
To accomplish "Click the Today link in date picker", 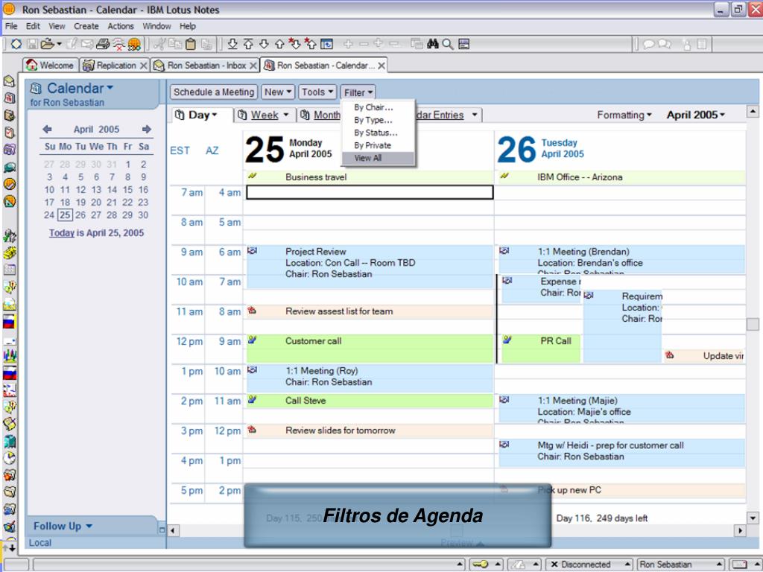I will tap(61, 233).
